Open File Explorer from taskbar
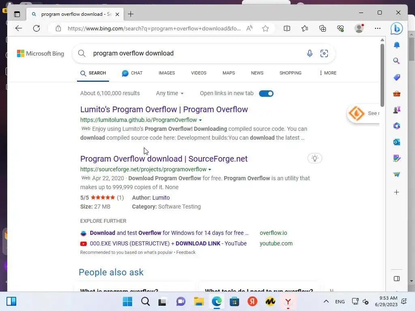This screenshot has width=415, height=311. [199, 301]
